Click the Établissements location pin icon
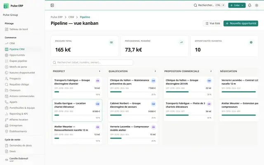The image size is (264, 165). tap(7, 131)
